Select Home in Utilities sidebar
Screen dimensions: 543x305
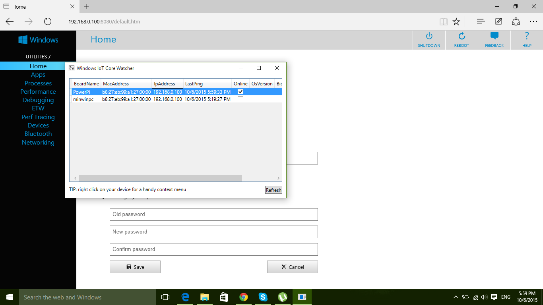38,66
